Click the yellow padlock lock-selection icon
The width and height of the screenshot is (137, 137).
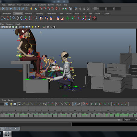click(x=31, y=9)
